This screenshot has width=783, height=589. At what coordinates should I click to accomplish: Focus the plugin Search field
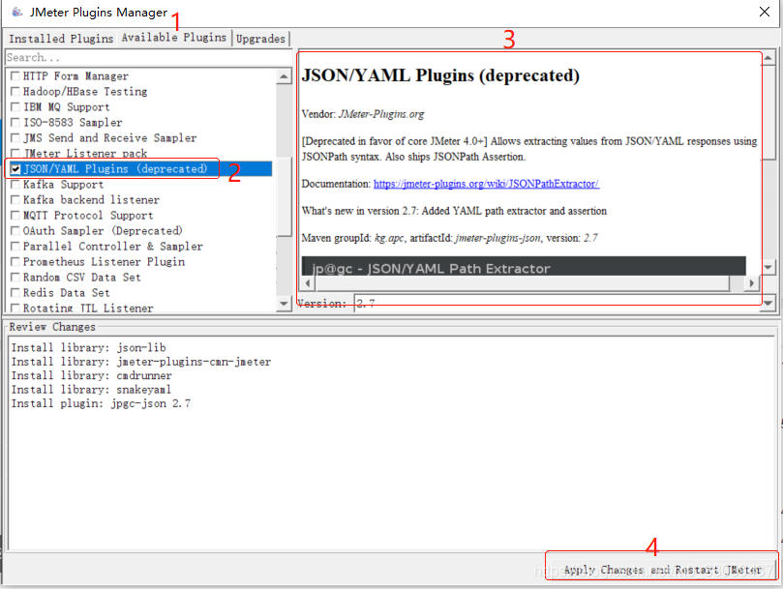(x=148, y=57)
